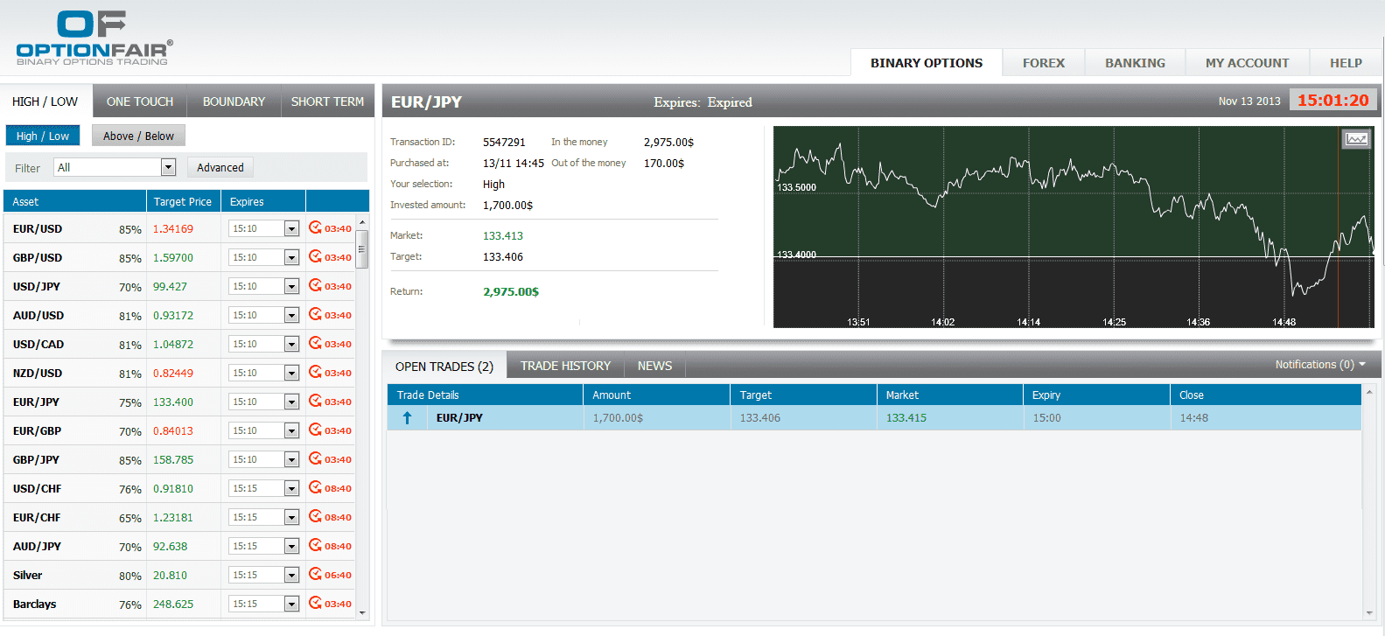Viewport: 1385px width, 636px height.
Task: Open the Notifications (0) dropdown
Action: click(x=1319, y=365)
